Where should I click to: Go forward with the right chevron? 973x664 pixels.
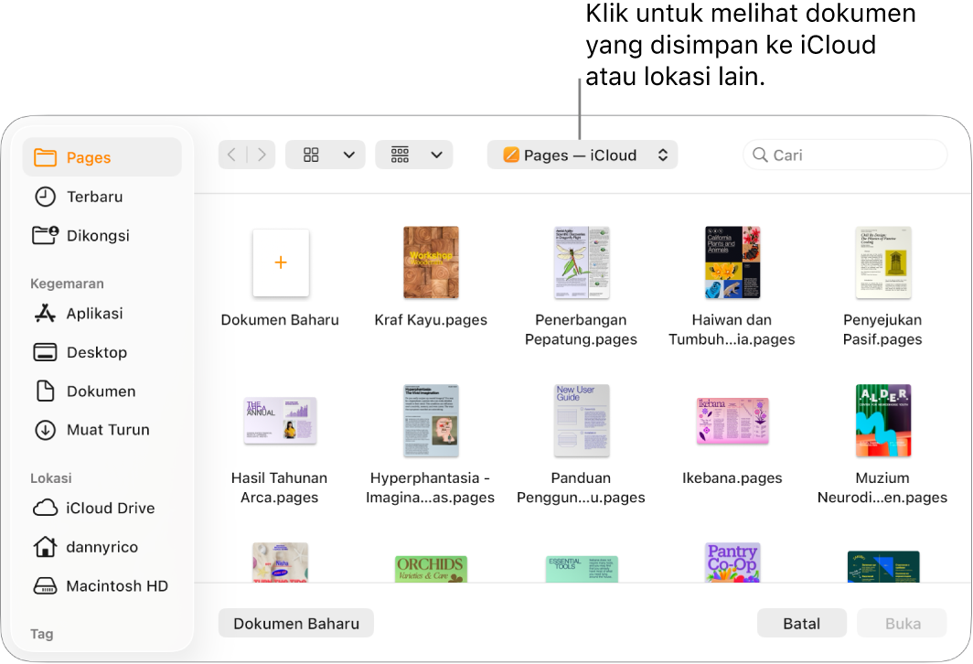[262, 155]
